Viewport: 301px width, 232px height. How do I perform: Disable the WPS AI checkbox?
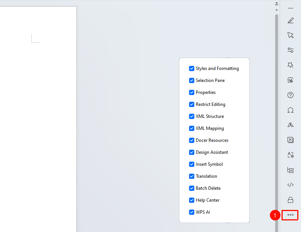tap(192, 212)
